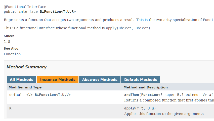214x121 pixels.
Task: Open the apply method link in table
Action: point(130,108)
